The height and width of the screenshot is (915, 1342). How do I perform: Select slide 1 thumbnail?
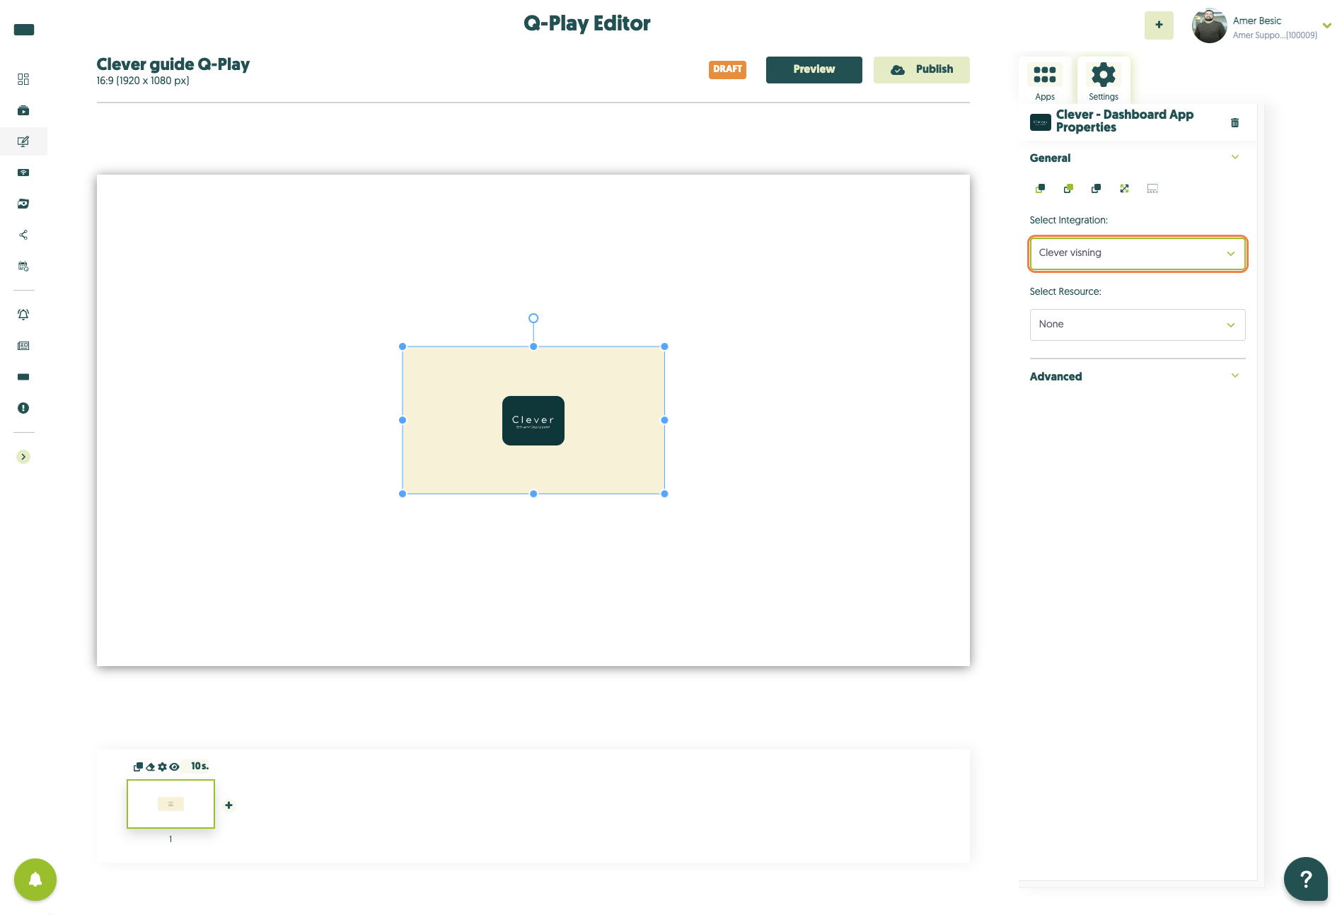coord(170,804)
